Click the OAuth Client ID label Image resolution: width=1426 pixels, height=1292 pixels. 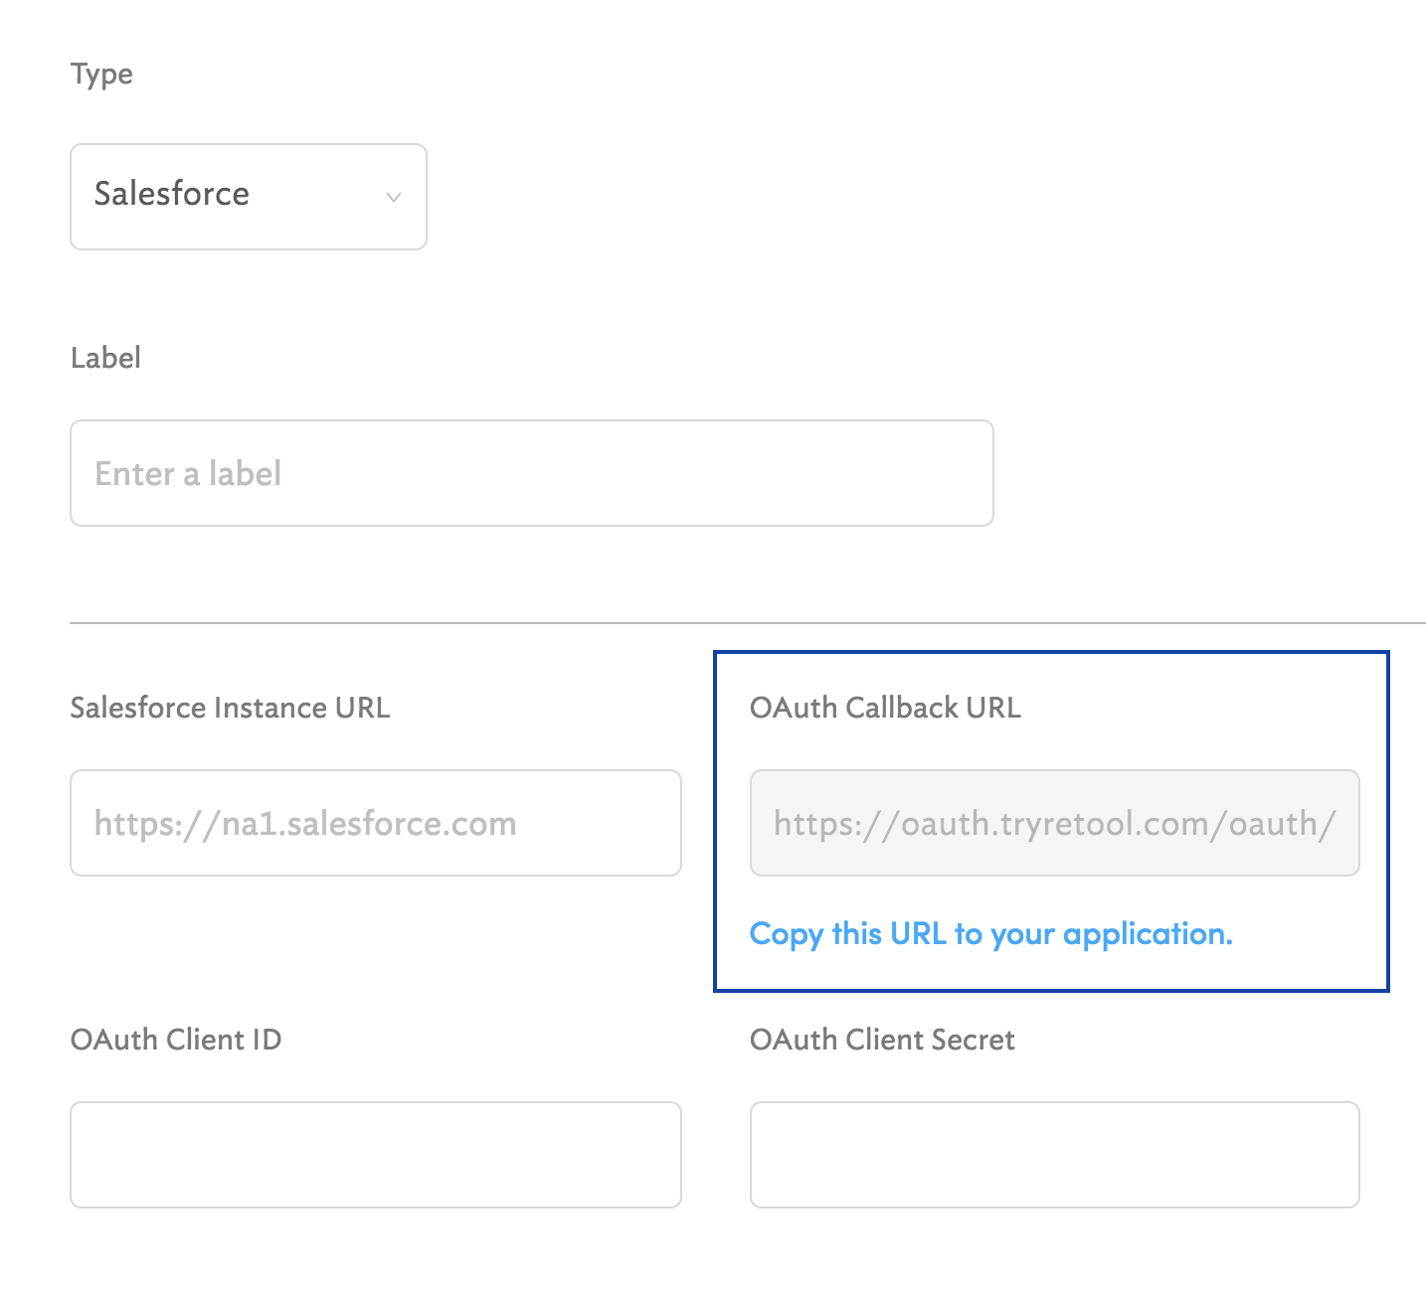[x=176, y=1040]
